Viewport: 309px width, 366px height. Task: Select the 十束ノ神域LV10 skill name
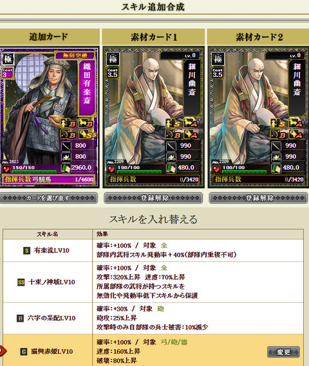coord(51,282)
